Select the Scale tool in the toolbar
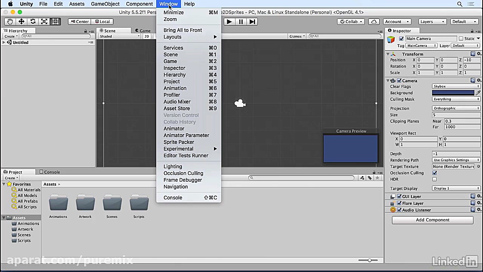 (x=44, y=22)
